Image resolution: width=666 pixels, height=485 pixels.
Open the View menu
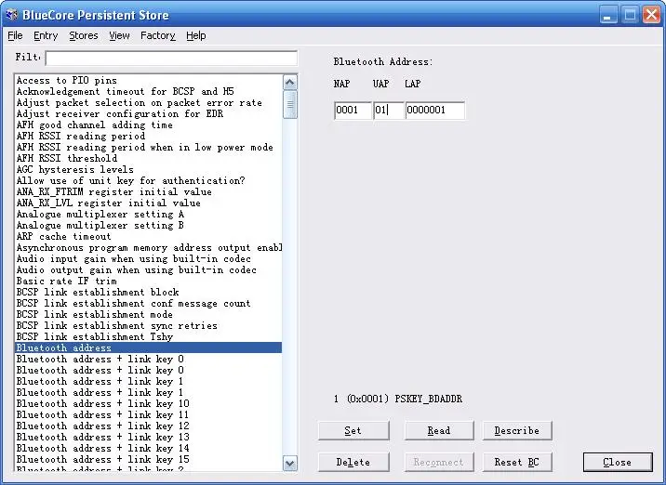point(119,35)
